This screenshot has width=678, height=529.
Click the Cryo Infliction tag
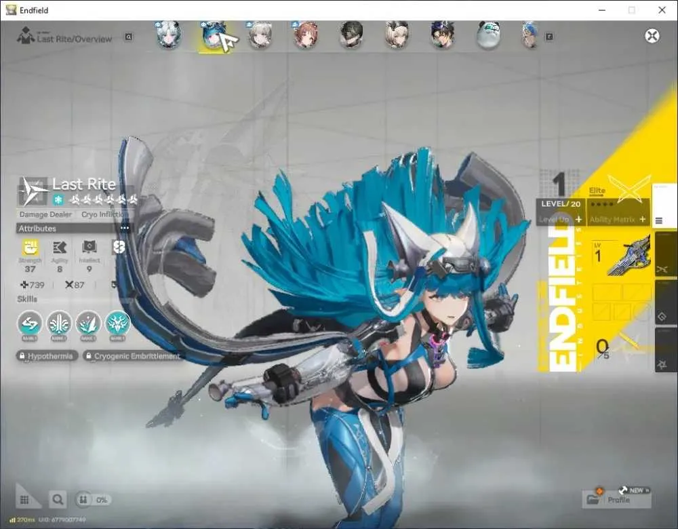pos(104,214)
